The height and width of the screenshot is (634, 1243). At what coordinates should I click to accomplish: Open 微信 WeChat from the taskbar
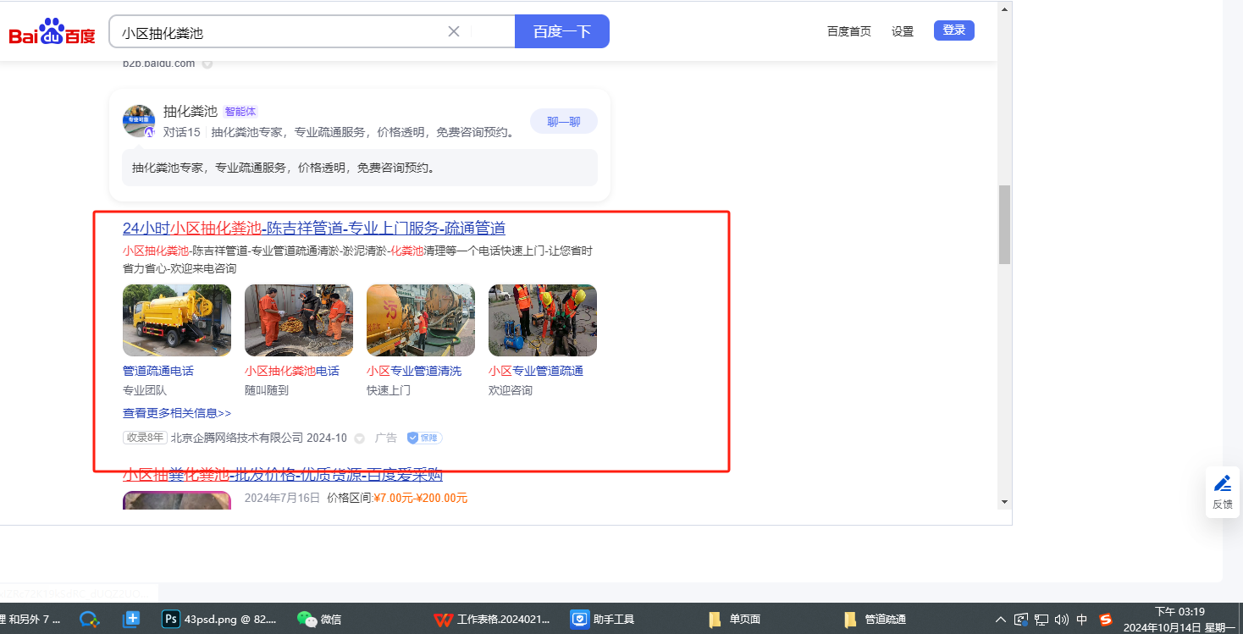(x=319, y=619)
